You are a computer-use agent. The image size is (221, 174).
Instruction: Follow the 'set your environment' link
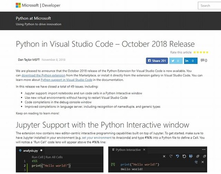click(x=97, y=138)
